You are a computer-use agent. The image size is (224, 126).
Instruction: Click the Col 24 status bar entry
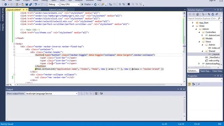tap(181, 124)
